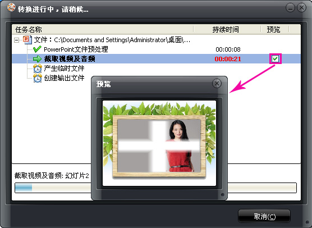Click the conversion progress bar
The width and height of the screenshot is (312, 228).
(x=155, y=188)
